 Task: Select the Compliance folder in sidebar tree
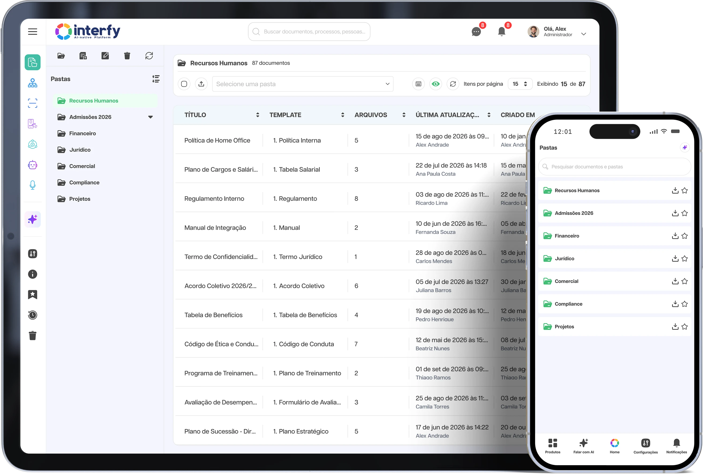tap(105, 182)
